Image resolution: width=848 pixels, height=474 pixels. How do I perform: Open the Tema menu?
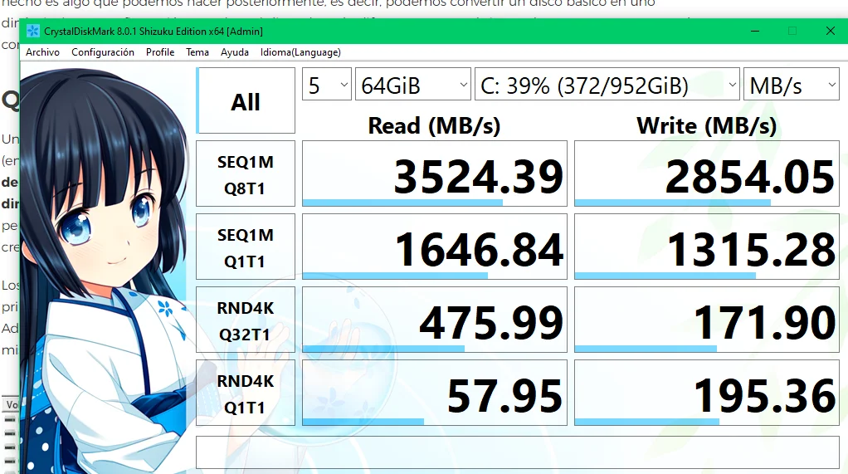[197, 52]
